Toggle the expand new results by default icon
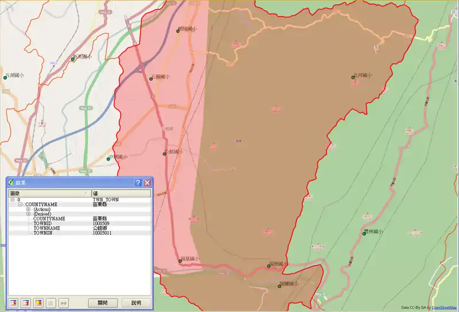Viewport: 459px width, 312px height. pos(38,302)
